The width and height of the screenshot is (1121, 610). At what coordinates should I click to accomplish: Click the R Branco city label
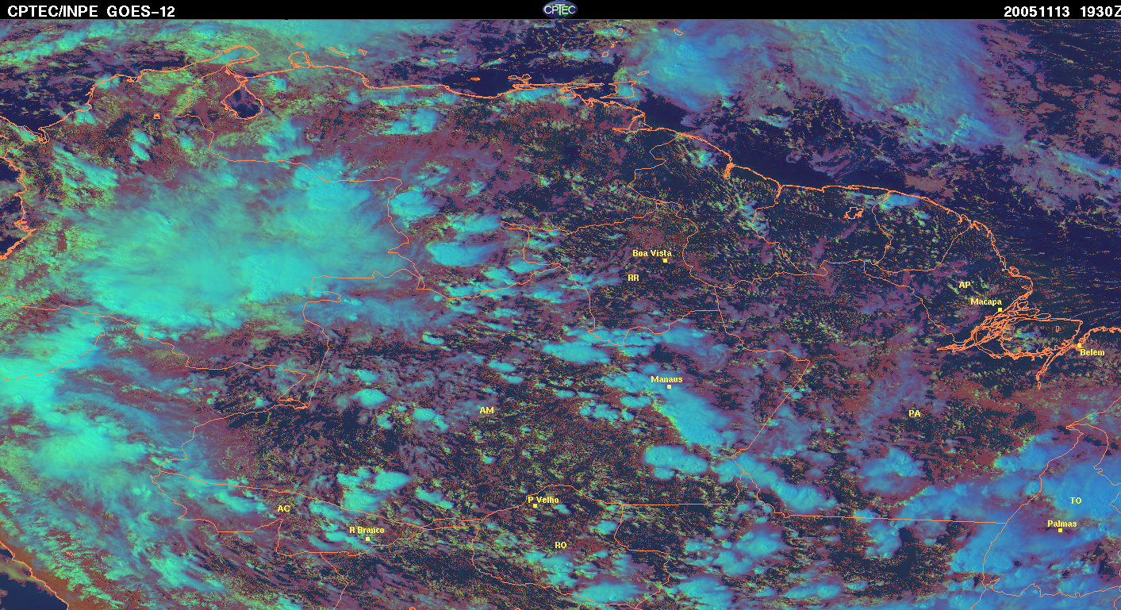pos(367,530)
